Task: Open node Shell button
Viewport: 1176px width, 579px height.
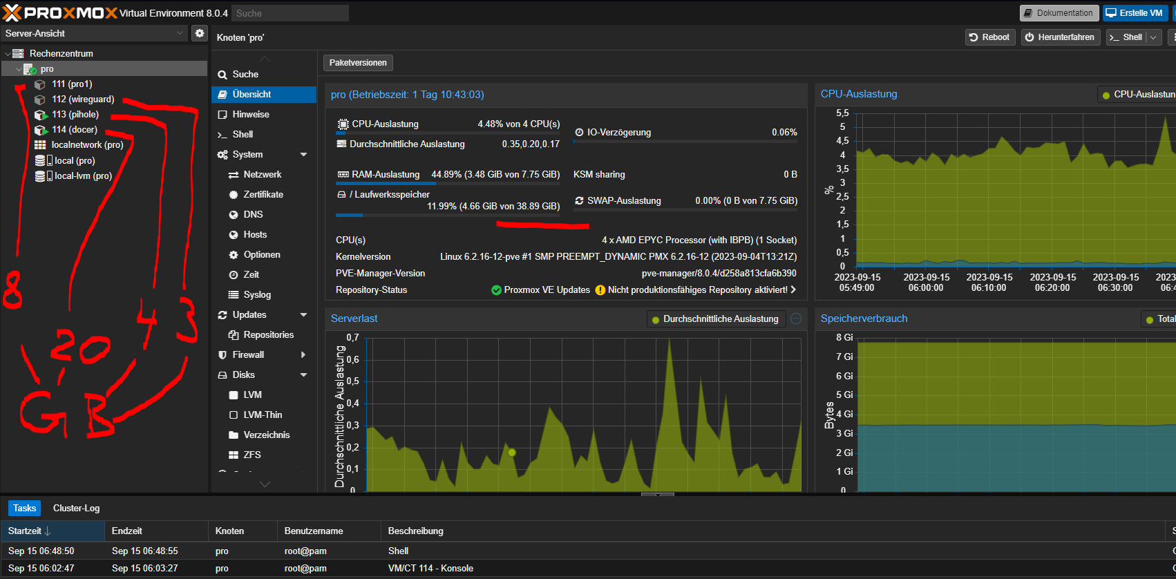Action: coord(1126,37)
